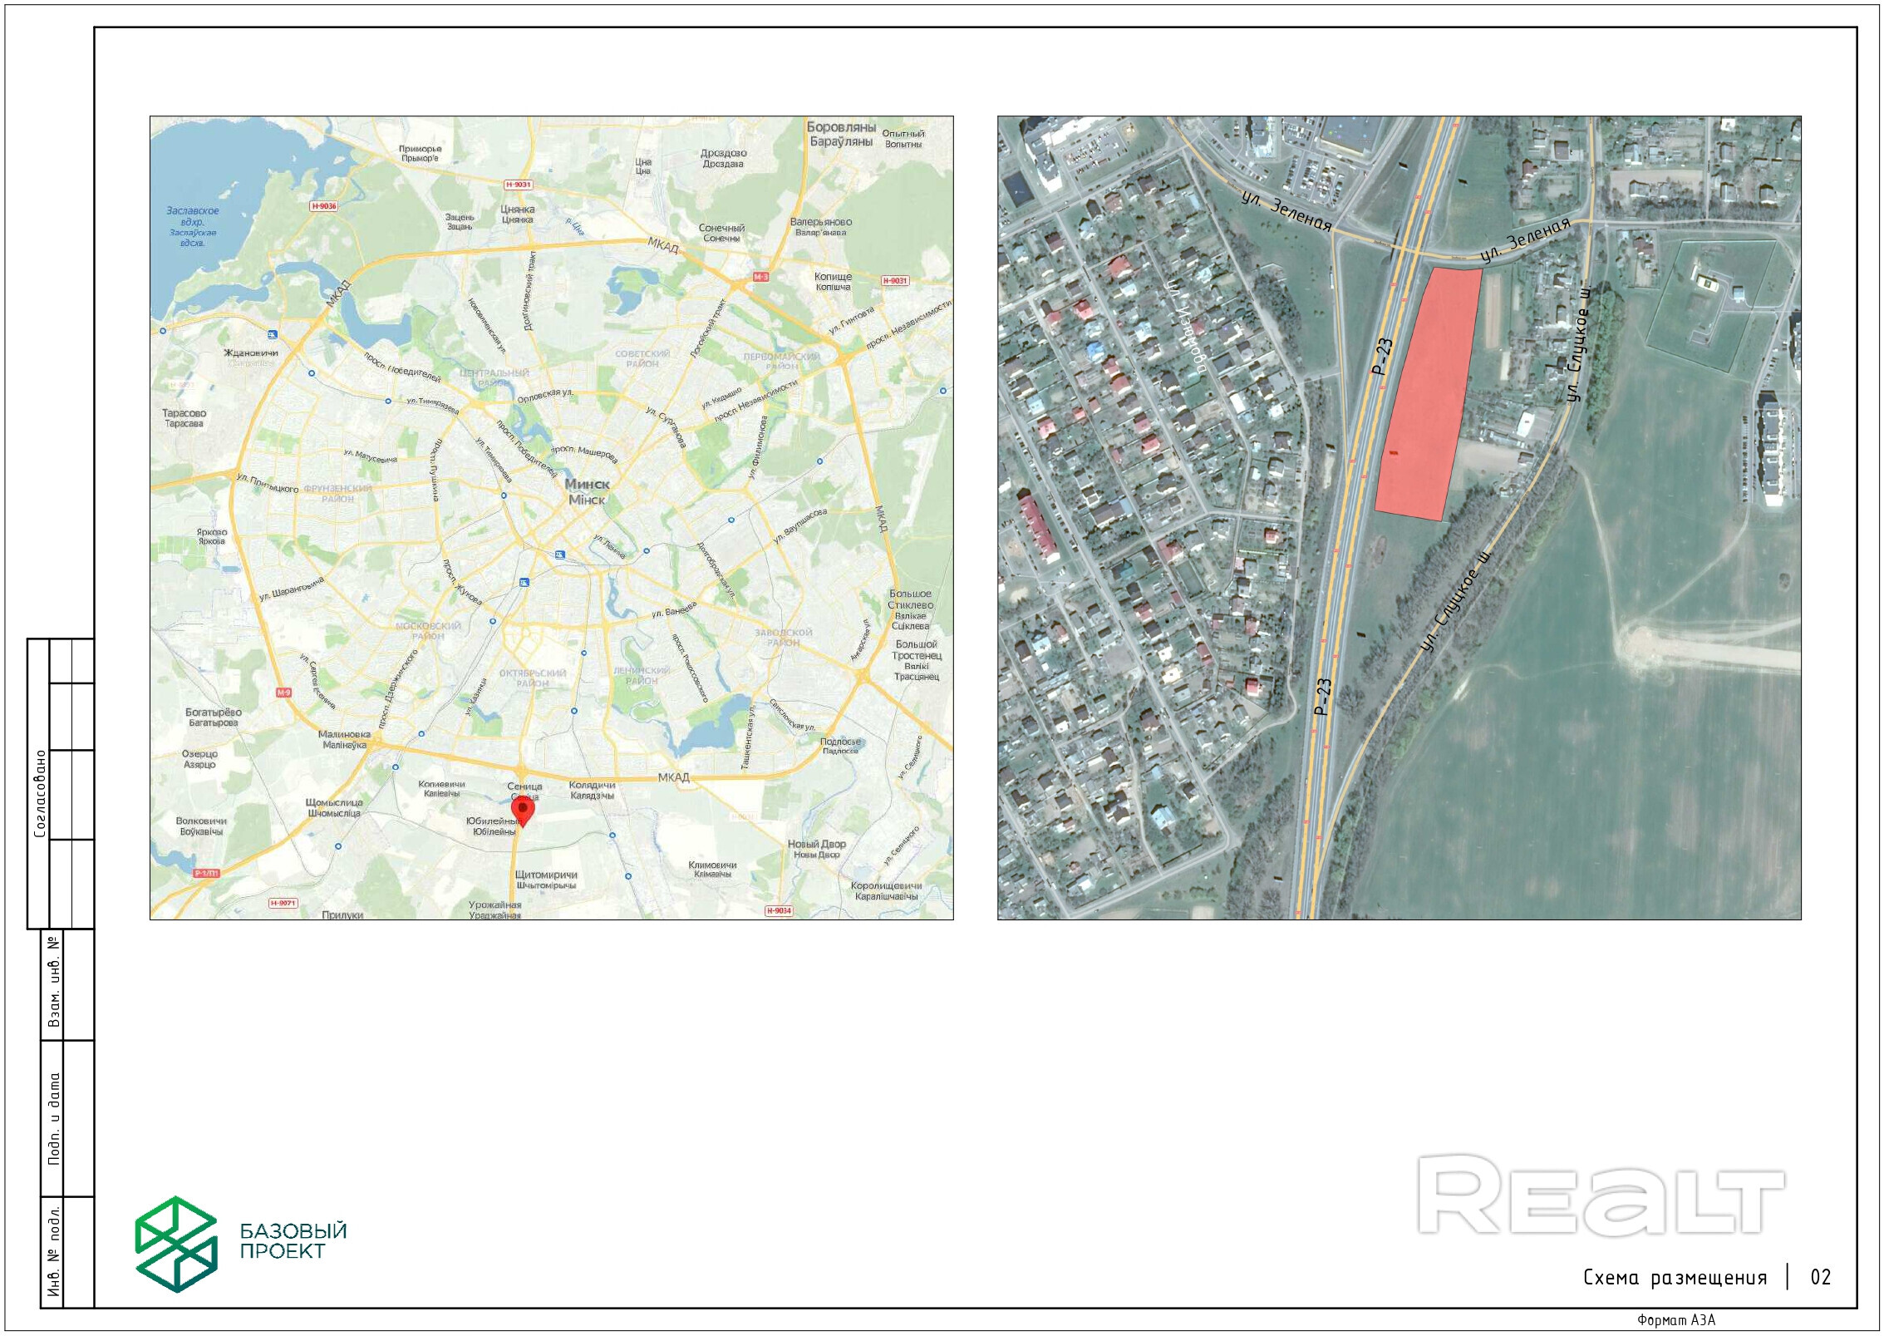Click the Подп. и дата cell
Image resolution: width=1884 pixels, height=1336 pixels.
tap(54, 1117)
